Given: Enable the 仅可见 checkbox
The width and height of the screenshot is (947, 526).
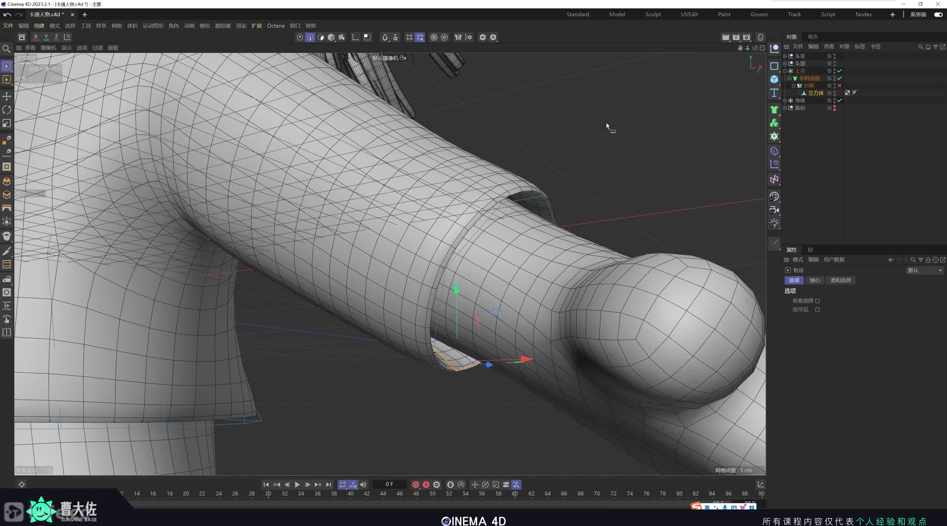Looking at the screenshot, I should pyautogui.click(x=818, y=310).
